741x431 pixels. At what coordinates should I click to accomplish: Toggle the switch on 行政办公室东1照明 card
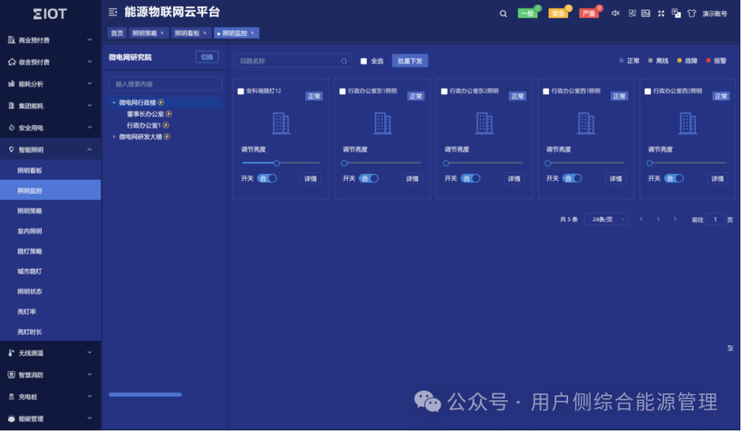(x=368, y=178)
